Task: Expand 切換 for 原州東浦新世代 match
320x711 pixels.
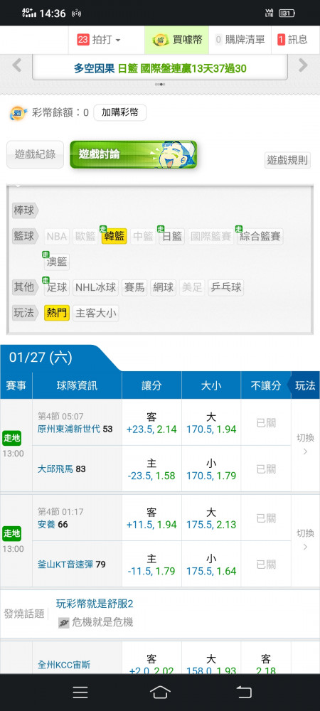Action: [x=305, y=445]
